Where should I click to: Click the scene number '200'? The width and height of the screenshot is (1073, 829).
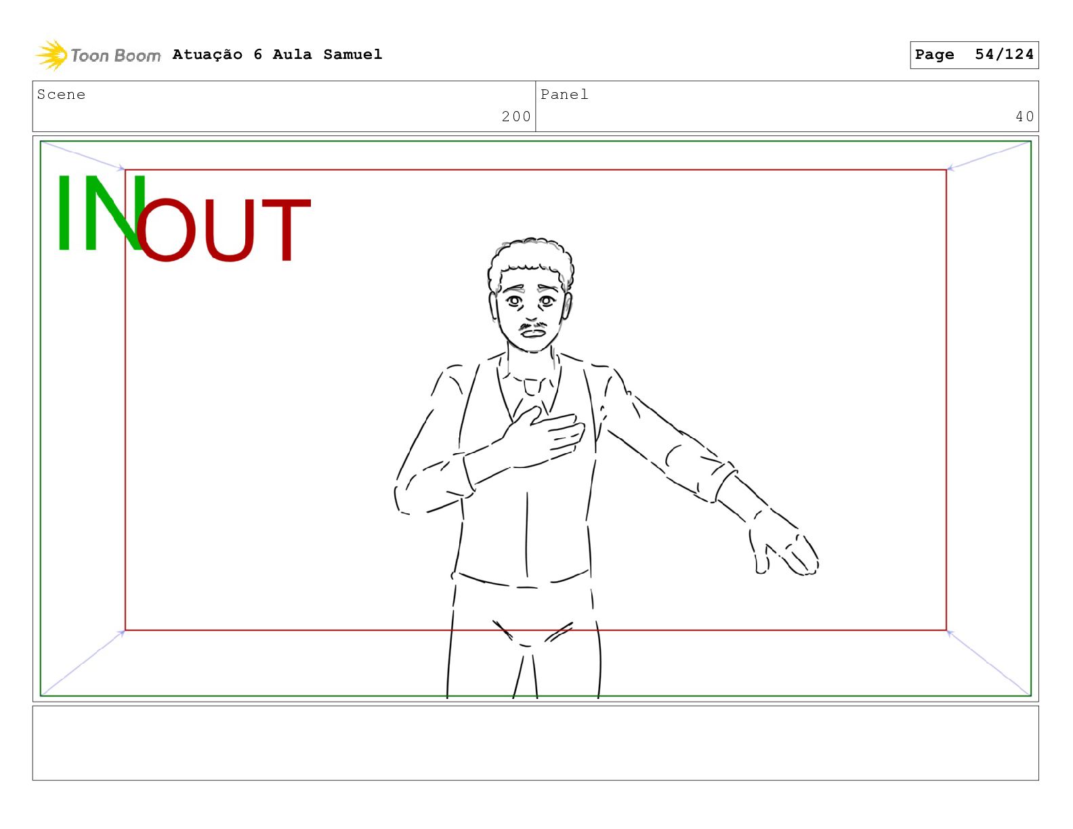516,116
